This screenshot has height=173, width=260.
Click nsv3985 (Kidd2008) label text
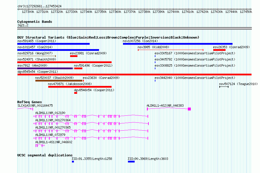[153, 47]
